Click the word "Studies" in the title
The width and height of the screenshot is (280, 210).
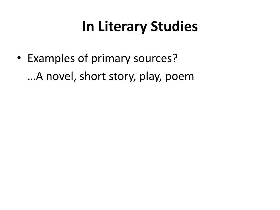174,26
